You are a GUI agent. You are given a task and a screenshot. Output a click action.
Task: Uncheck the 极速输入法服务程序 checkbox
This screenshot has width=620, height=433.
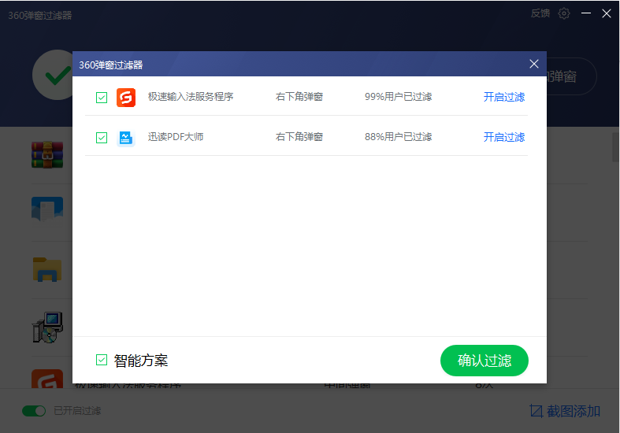pos(102,98)
